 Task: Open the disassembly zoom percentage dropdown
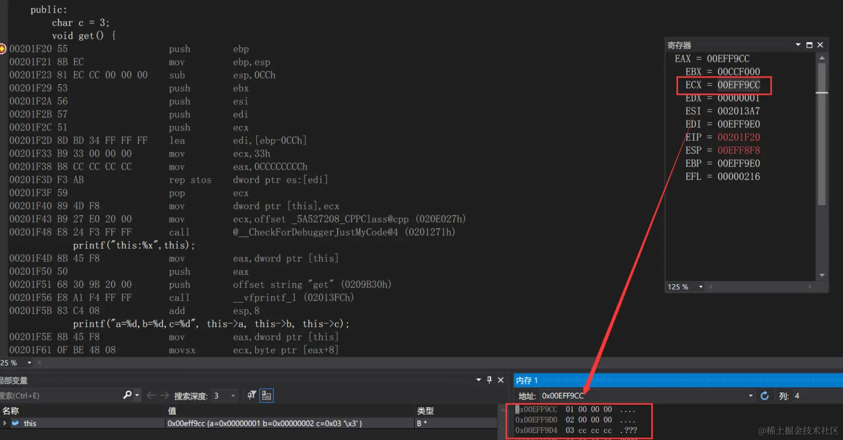tap(29, 363)
